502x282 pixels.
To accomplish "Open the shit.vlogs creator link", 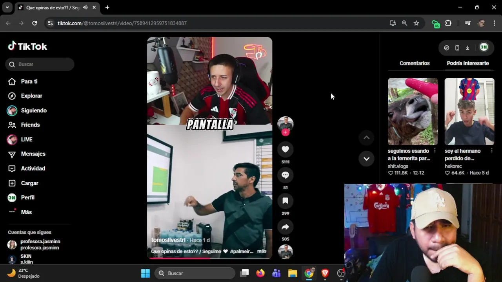I will coord(398,166).
